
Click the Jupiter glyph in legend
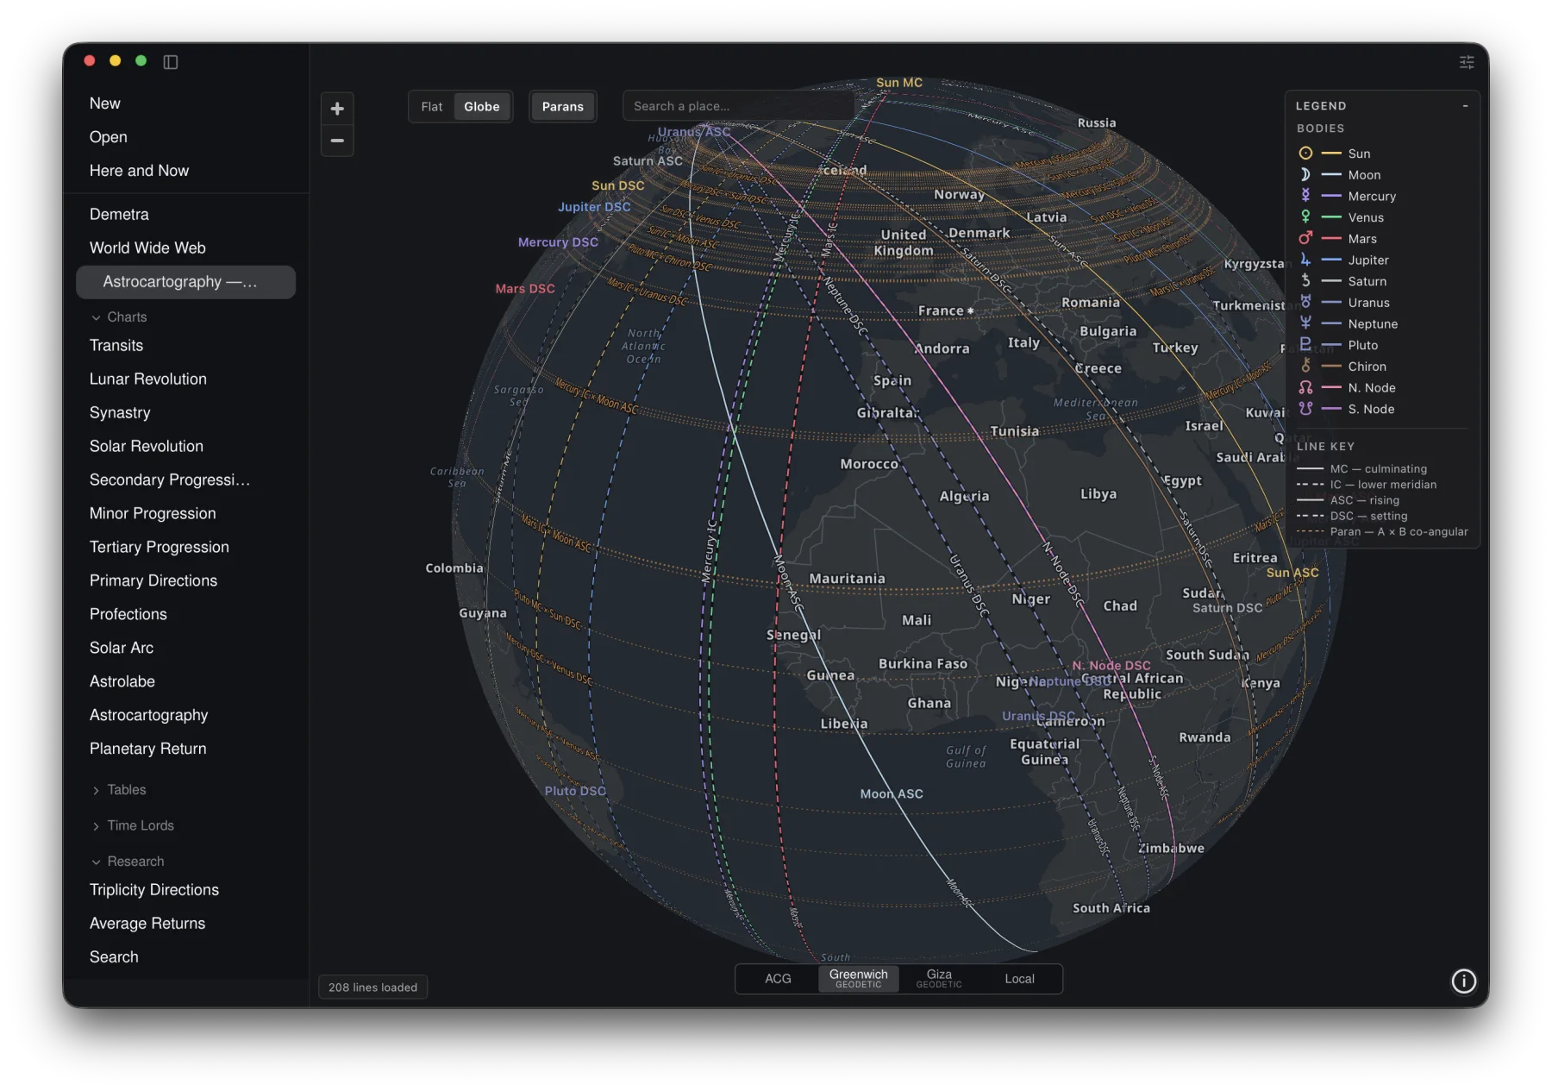tap(1305, 260)
